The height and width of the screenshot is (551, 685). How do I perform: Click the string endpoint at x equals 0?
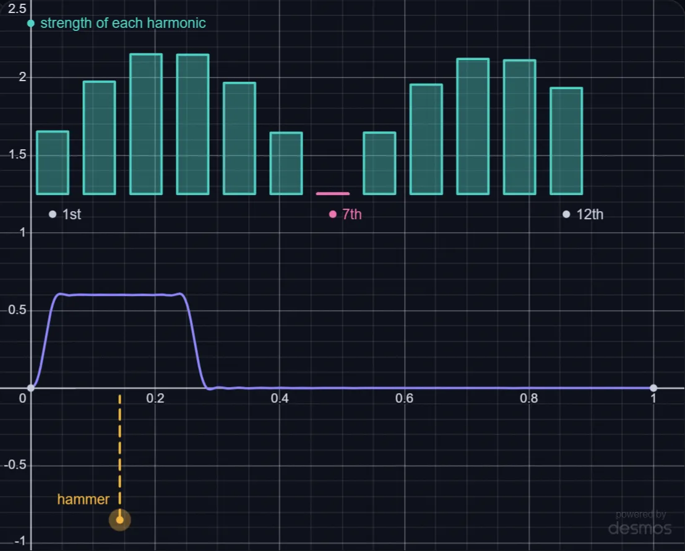pyautogui.click(x=30, y=388)
